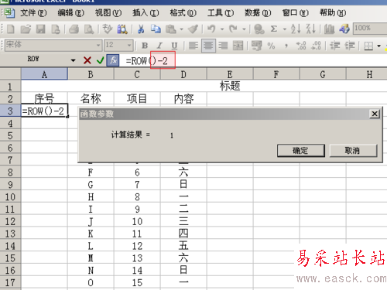The image size is (387, 290).
Task: Cancel formula entry with red X
Action: pos(87,60)
